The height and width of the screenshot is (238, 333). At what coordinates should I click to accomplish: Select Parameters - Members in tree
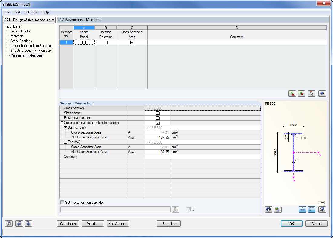coord(27,55)
